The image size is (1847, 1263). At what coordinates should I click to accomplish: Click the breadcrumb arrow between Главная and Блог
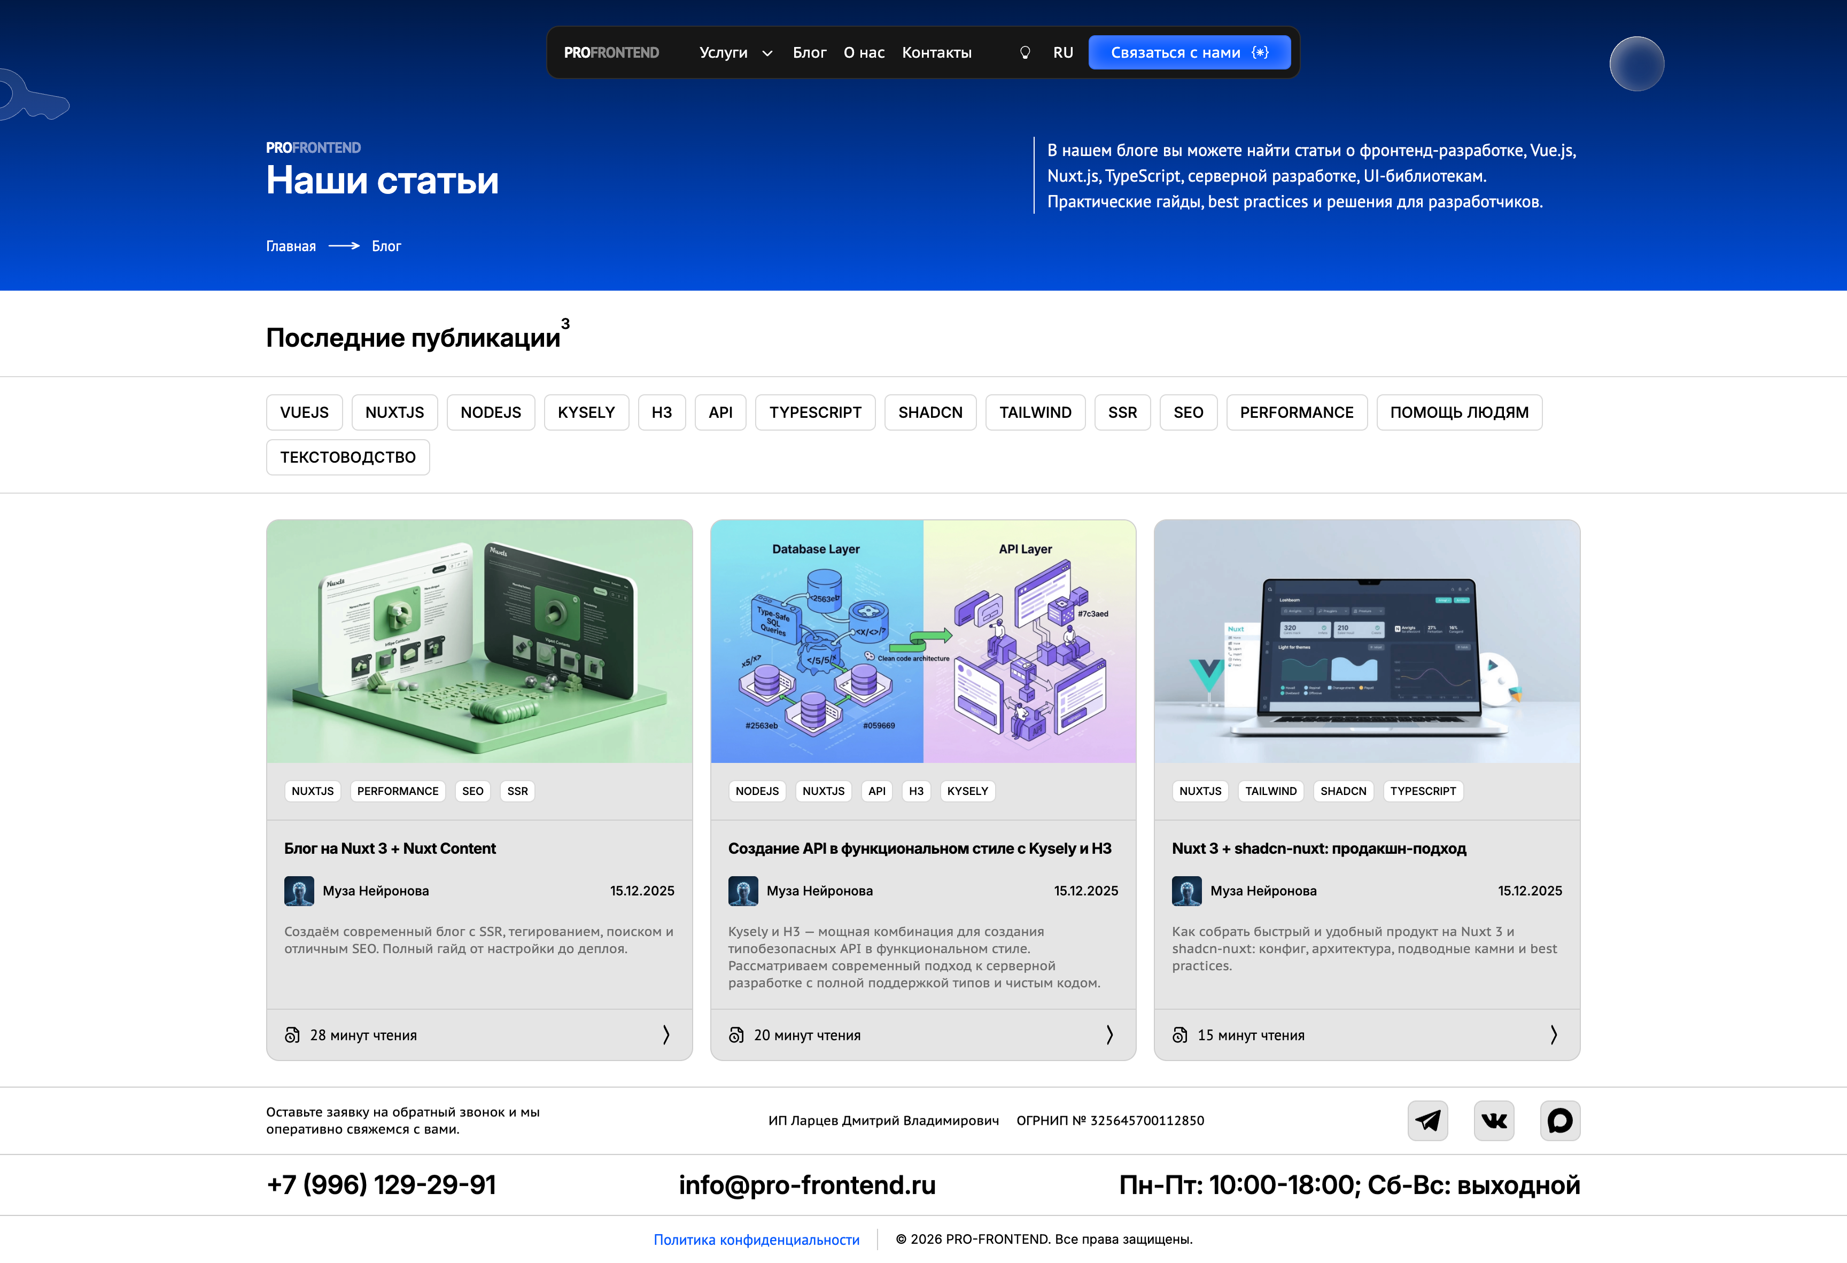tap(344, 246)
